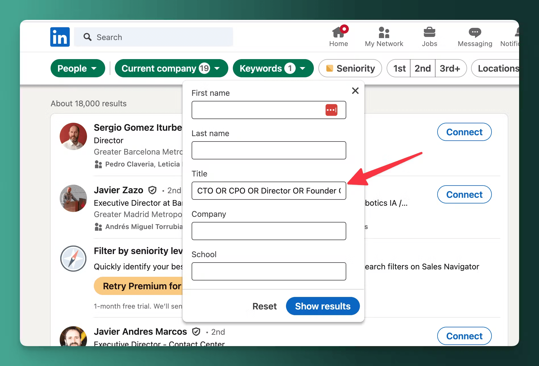Expand the Current company filter dropdown
Screen dimensions: 539x366
tap(171, 68)
